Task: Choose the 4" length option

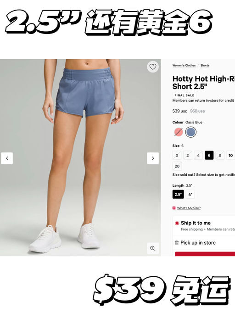Action: coord(190,194)
